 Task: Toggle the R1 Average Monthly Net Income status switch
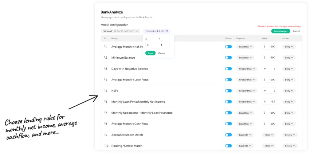click(x=228, y=47)
